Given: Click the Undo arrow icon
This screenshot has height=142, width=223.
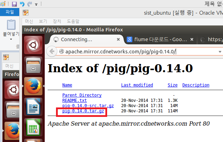Looking at the screenshot, I should point(22,4).
